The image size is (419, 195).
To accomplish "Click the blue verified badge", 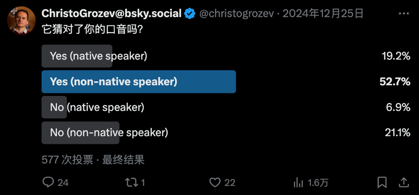I will pos(190,14).
